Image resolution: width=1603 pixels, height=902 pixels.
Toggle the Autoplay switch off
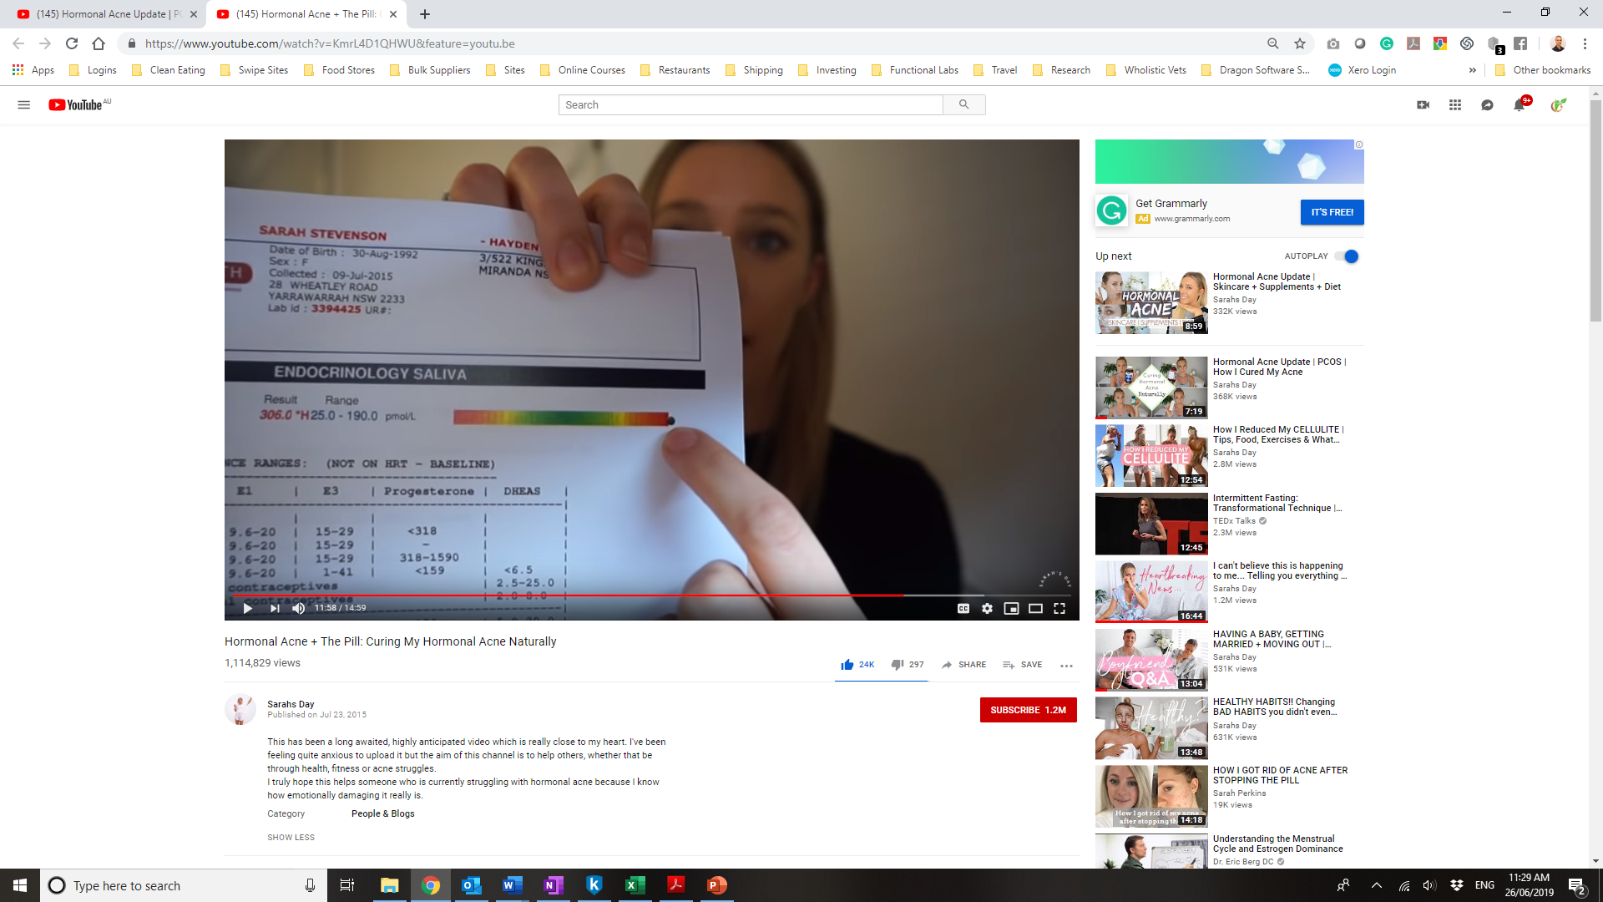[1347, 256]
